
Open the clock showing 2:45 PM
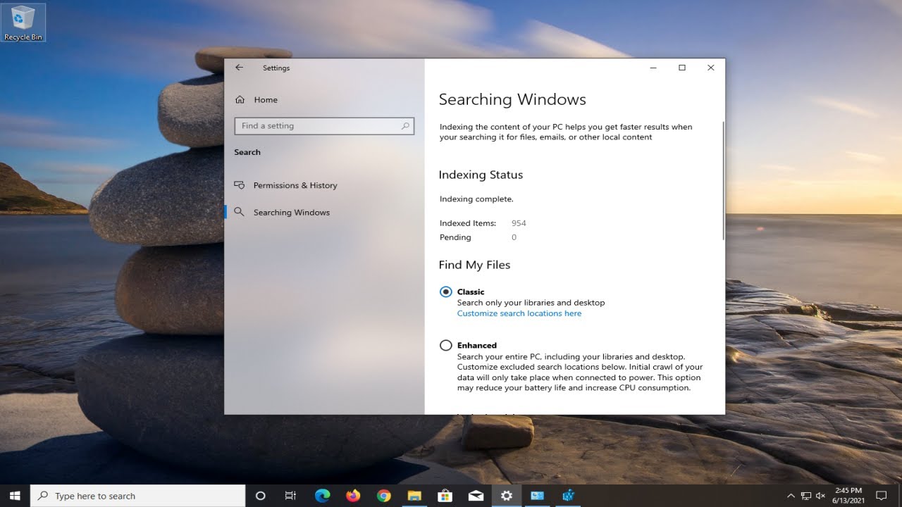click(848, 496)
